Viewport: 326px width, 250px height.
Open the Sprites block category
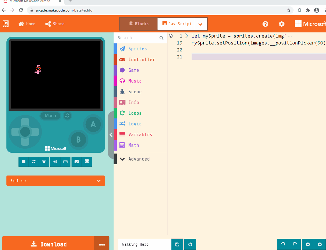coord(140,49)
